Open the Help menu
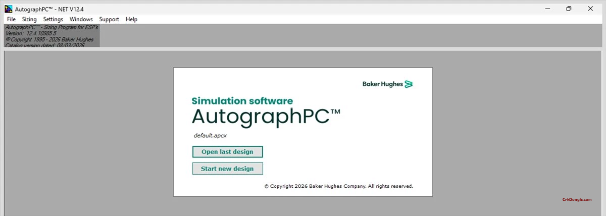Image resolution: width=606 pixels, height=216 pixels. click(131, 19)
